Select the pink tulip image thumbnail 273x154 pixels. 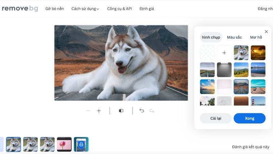click(64, 144)
